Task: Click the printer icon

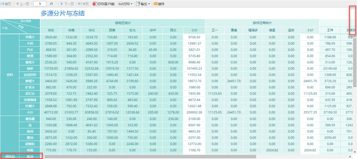Action: (x=121, y=4)
